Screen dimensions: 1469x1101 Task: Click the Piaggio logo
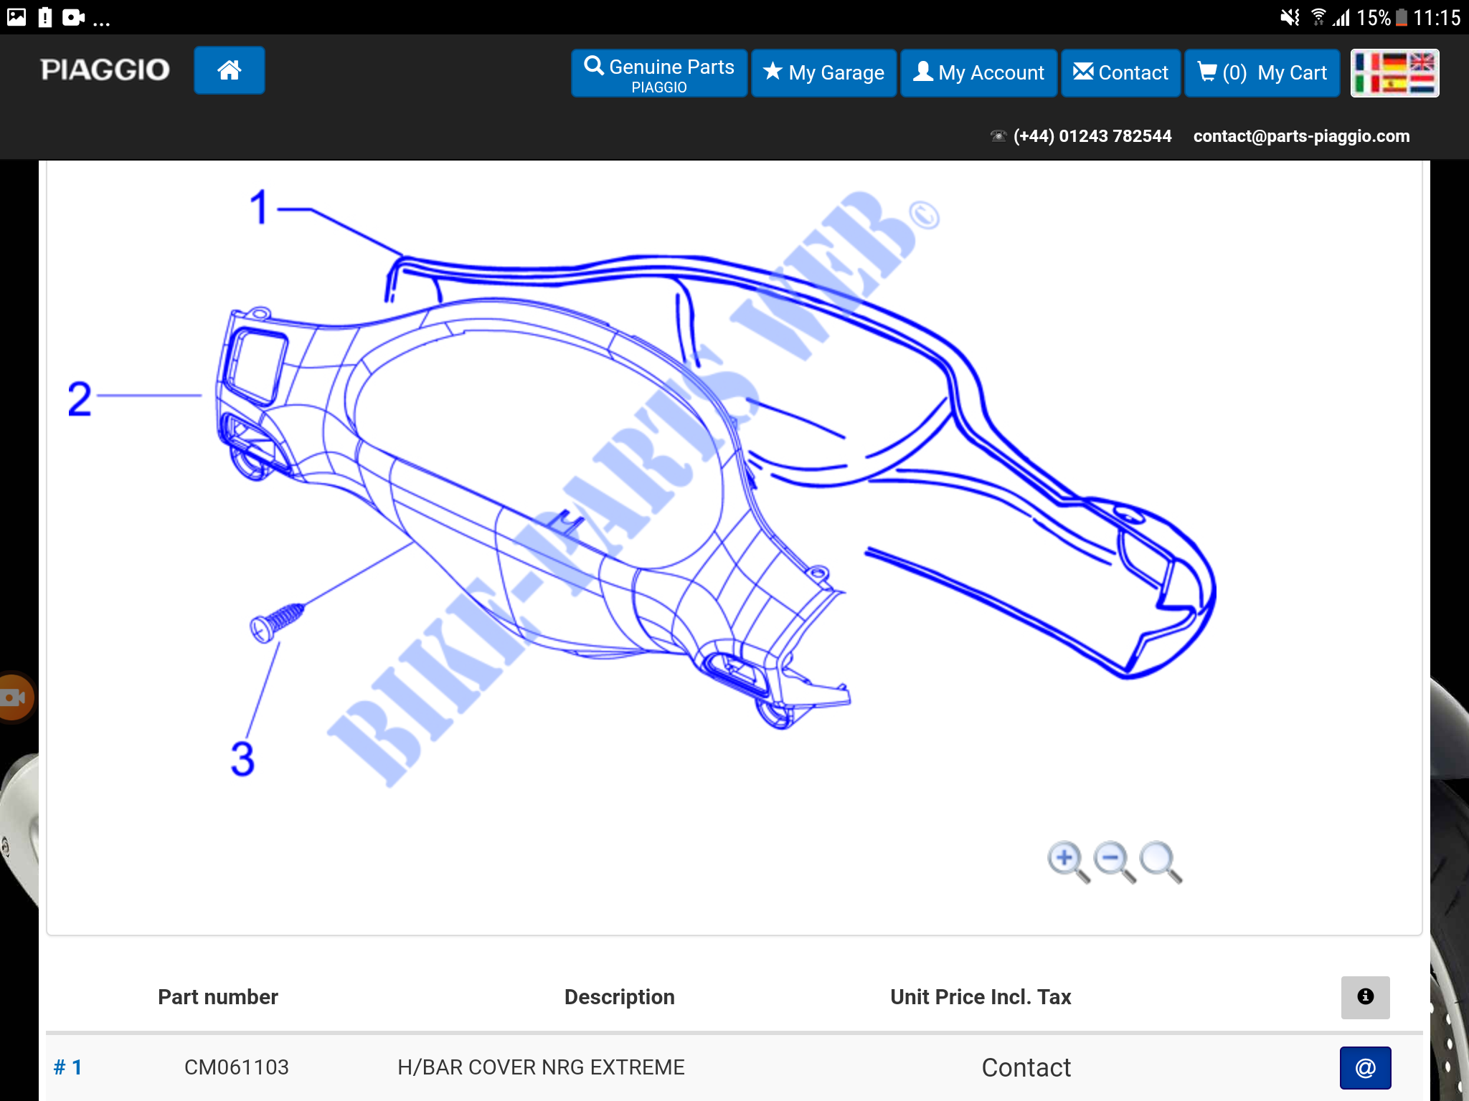click(105, 70)
